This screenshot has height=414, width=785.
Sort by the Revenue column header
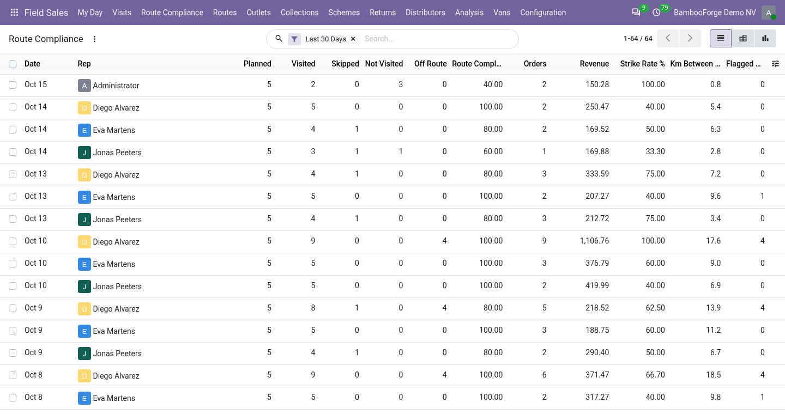[594, 64]
